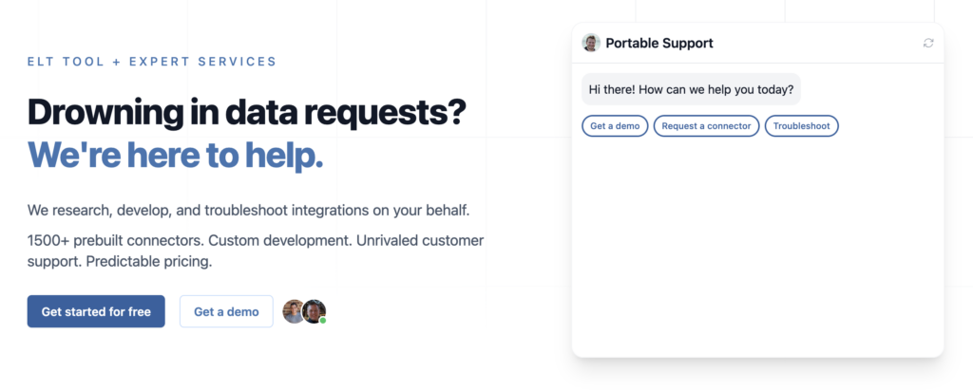
Task: Pick the Get a demo chip in chat
Action: click(x=615, y=126)
